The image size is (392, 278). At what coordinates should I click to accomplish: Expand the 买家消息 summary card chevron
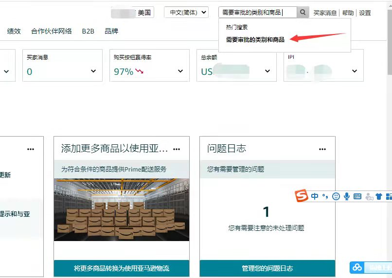93,71
